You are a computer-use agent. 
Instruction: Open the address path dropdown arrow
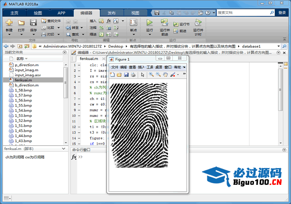point(278,46)
